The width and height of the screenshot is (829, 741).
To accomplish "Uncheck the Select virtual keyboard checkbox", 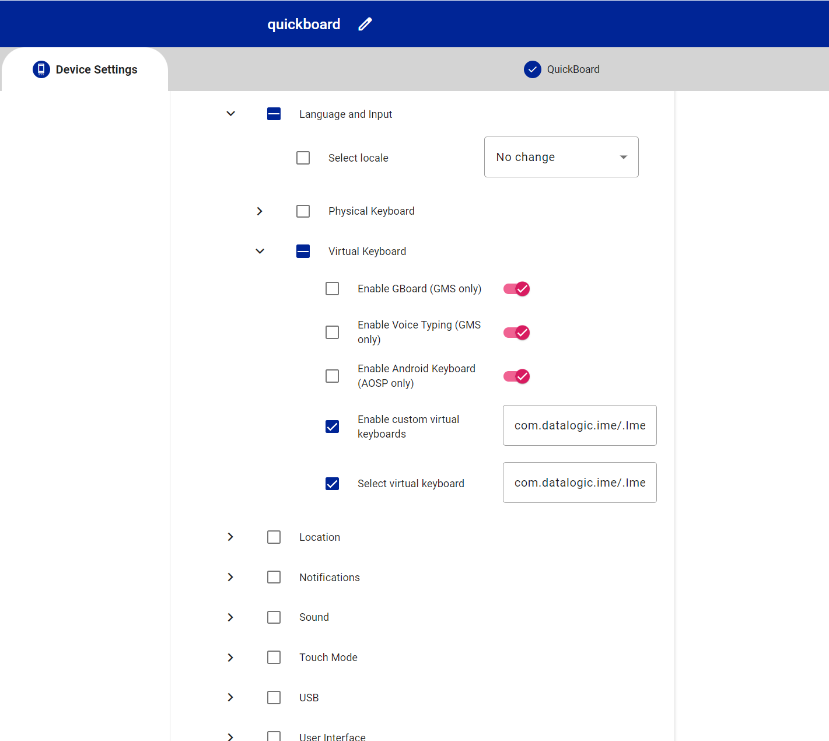I will pos(333,484).
